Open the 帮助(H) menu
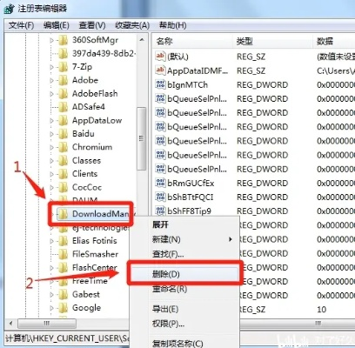 point(172,25)
